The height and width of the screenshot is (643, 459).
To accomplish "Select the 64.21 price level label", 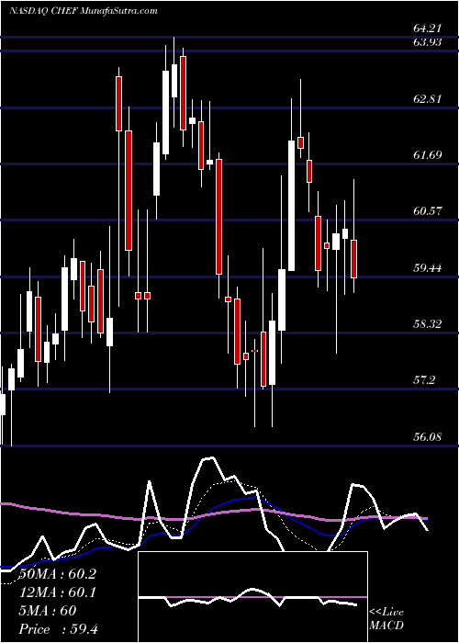I will [427, 28].
